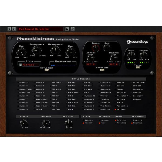Select the PM 5 High style preset
162x162 pixels.
coord(72,103)
